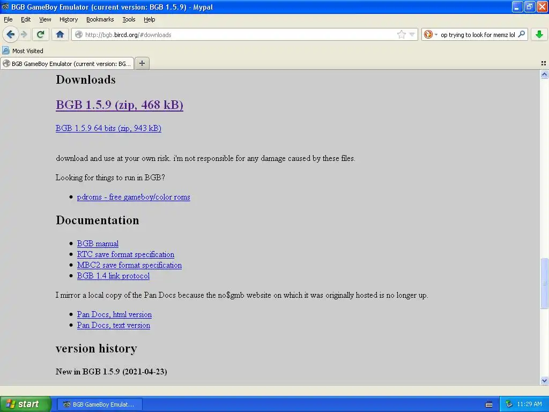Open the View menu
The image size is (549, 412).
(x=45, y=19)
